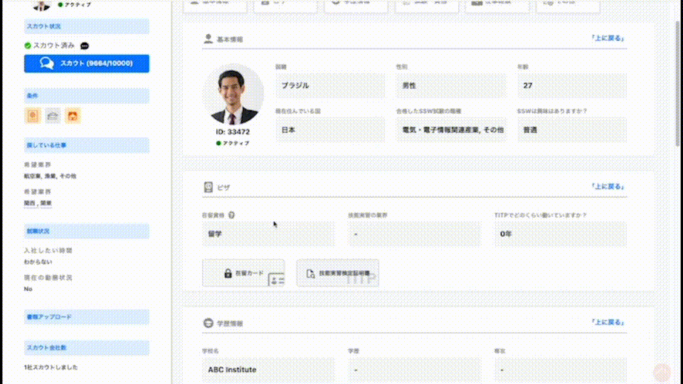The image size is (683, 384).
Task: Click the speech bubble icon beside スカウト済み
Action: [85, 46]
